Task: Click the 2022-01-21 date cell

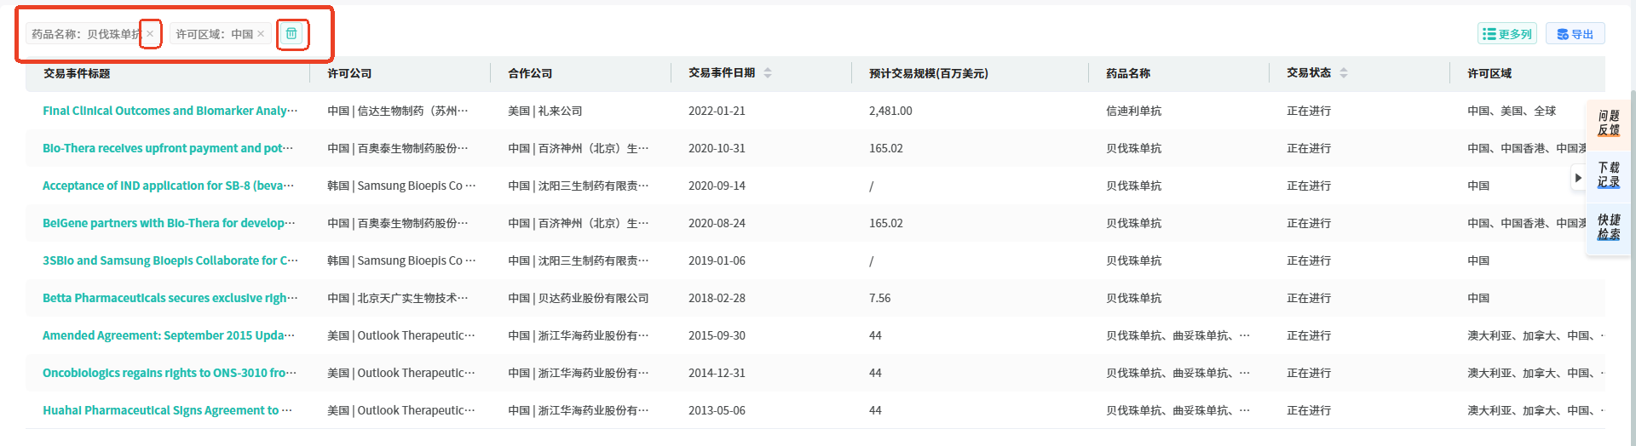Action: tap(717, 111)
